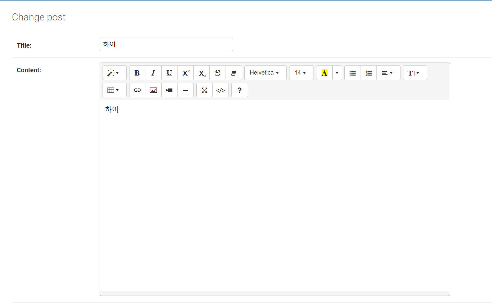This screenshot has width=492, height=305.
Task: Apply the yellow highlight recent color
Action: (x=324, y=73)
